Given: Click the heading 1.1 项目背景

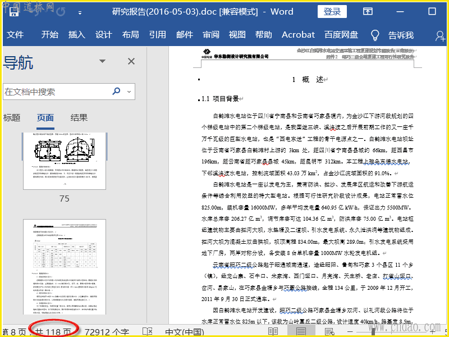Looking at the screenshot, I should click(x=220, y=99).
